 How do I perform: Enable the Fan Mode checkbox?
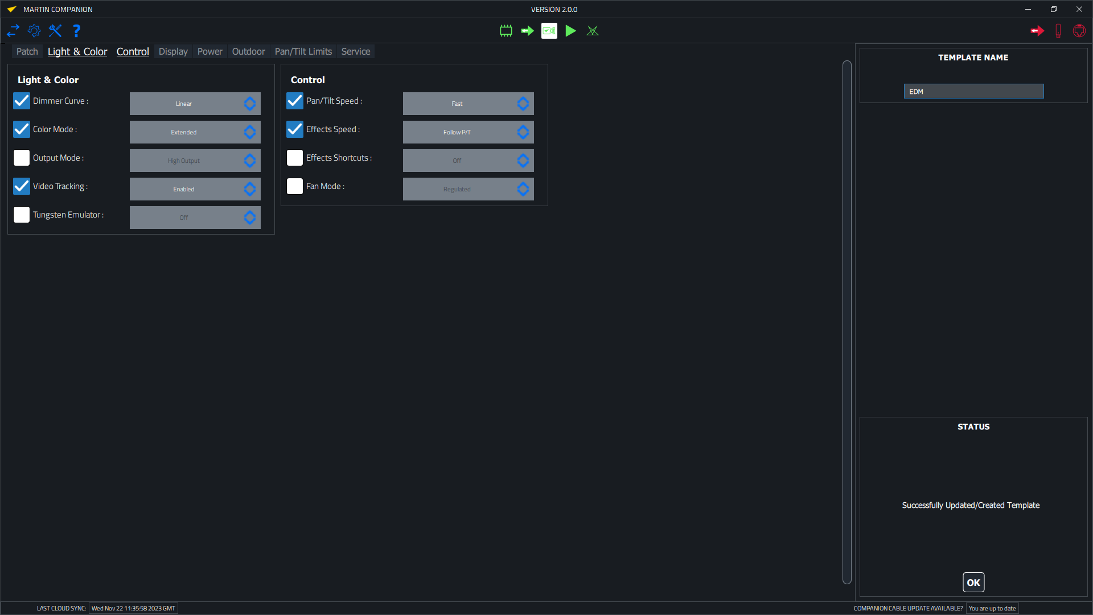click(295, 186)
